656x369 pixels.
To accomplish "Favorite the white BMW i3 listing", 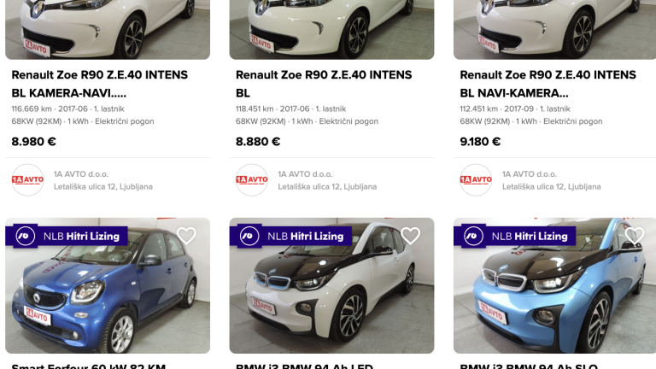I will [x=410, y=236].
